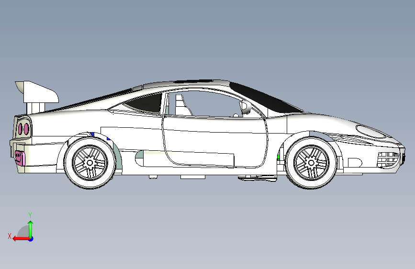415x269 pixels.
Task: Select the dark windshield glass
Action: [265, 98]
